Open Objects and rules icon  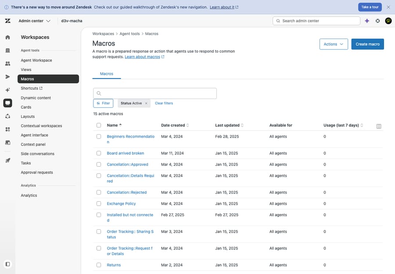coord(8,116)
